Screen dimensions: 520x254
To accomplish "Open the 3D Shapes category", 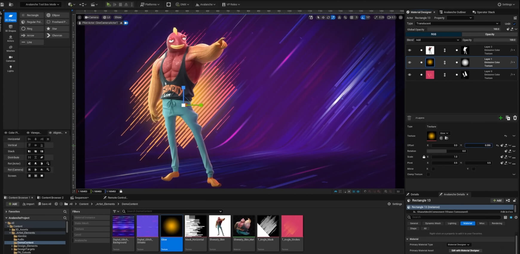I will pyautogui.click(x=10, y=28).
